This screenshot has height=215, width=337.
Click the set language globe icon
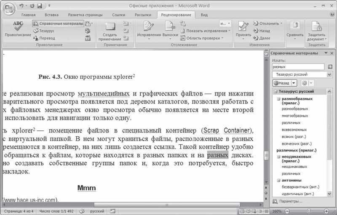click(x=88, y=31)
